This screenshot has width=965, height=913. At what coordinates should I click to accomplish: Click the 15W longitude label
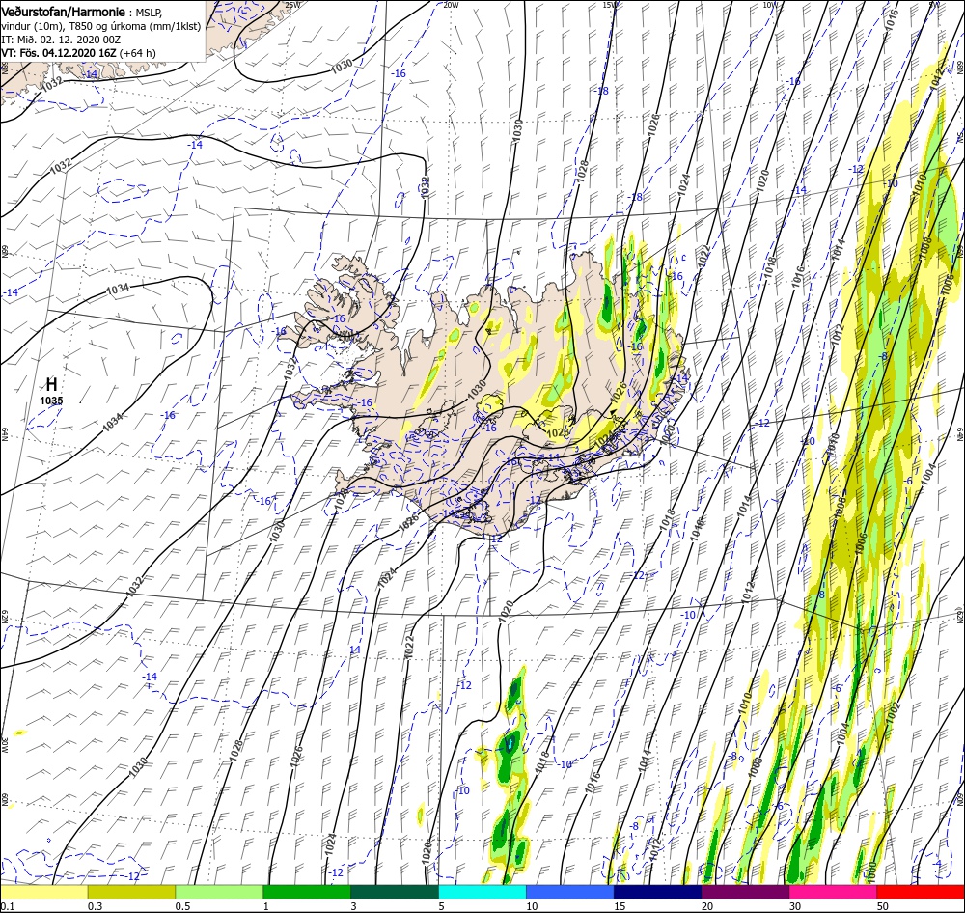pyautogui.click(x=610, y=4)
